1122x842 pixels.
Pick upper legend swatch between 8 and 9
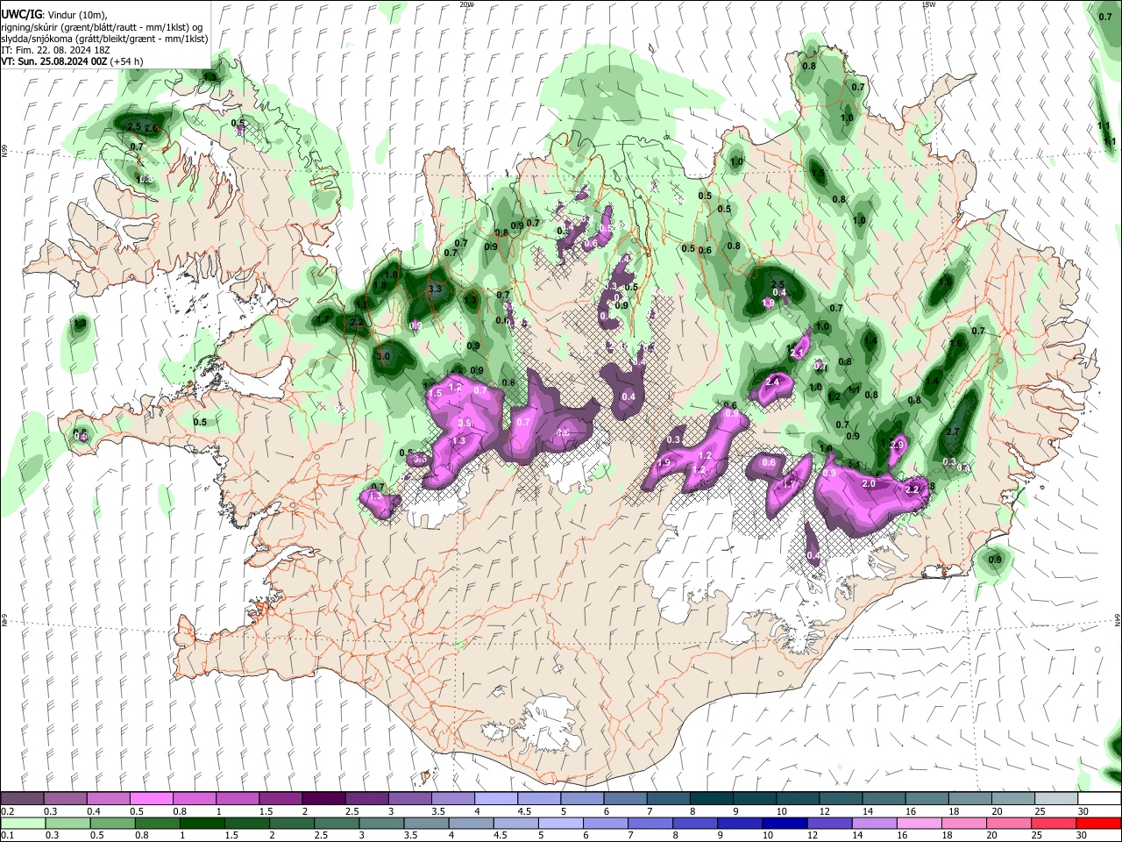(x=712, y=799)
